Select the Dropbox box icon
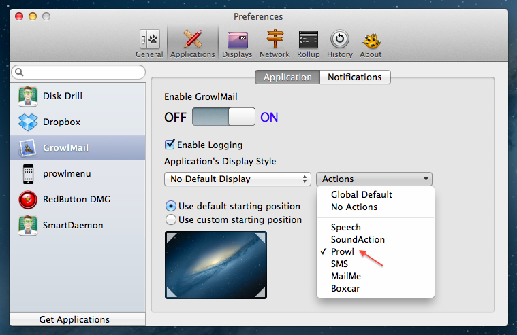Screen dimensions: 517x335 point(28,122)
